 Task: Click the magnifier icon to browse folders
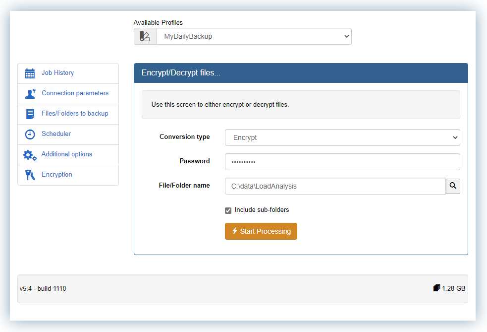(x=452, y=186)
